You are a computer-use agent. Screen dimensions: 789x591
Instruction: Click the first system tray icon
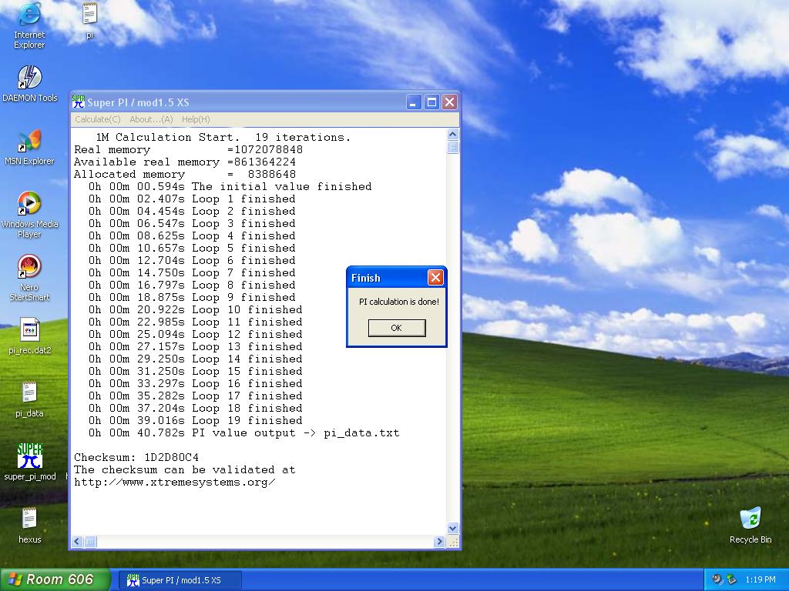(717, 579)
